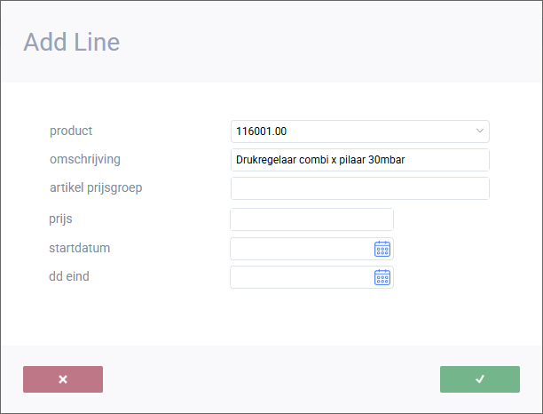Viewport: 543px width, 414px height.
Task: Click the 'artikel prijsgroep' label
Action: click(x=97, y=187)
